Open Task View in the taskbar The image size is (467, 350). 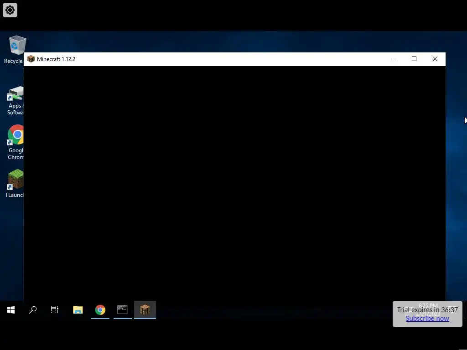point(55,310)
